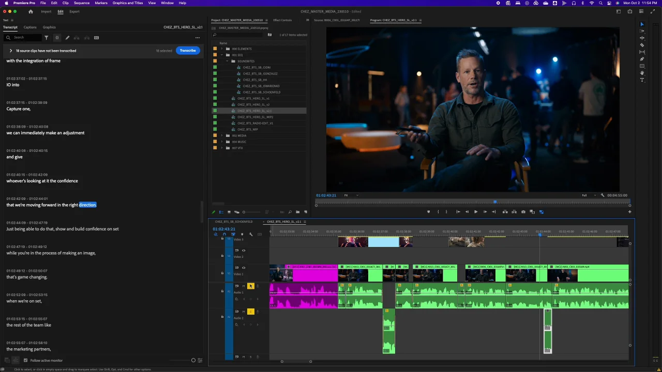Open the Markers menu

[x=101, y=3]
